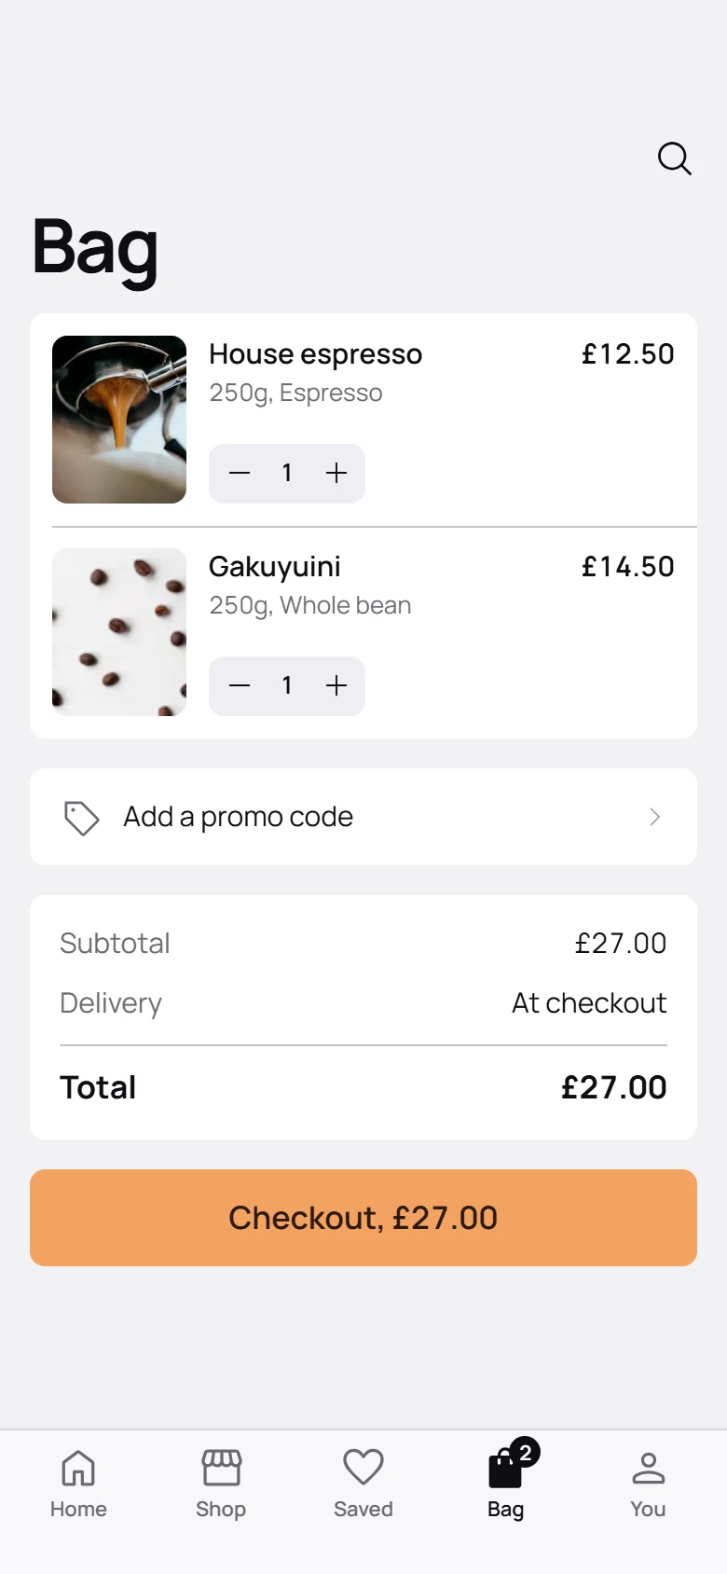Tap the Gakuyuini product title

point(275,567)
